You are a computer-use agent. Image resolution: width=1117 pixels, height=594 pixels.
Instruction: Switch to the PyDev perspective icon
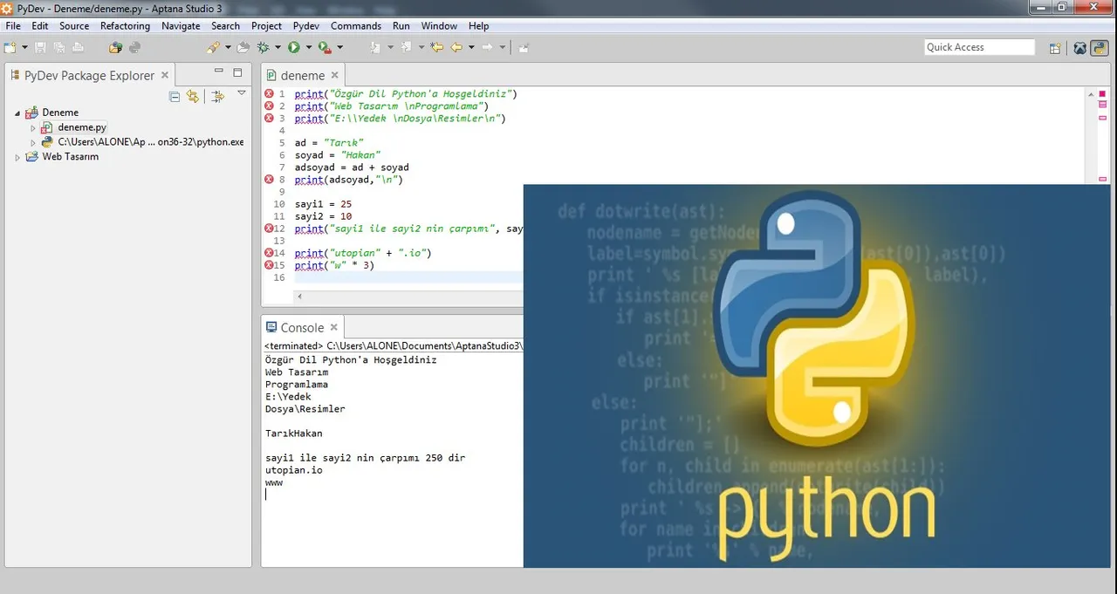pyautogui.click(x=1100, y=48)
